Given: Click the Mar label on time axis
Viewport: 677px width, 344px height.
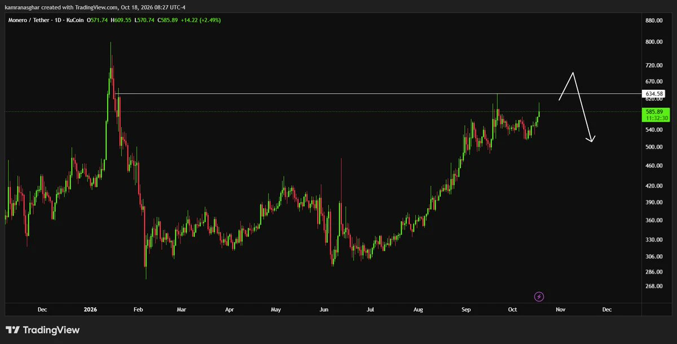Looking at the screenshot, I should (x=182, y=310).
